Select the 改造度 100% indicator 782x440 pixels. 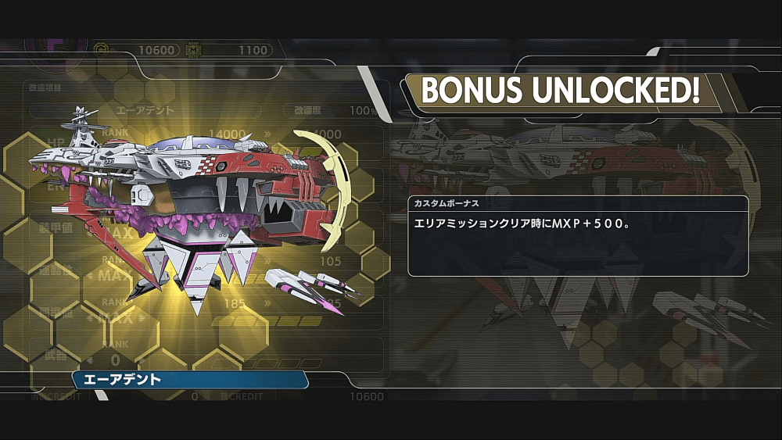click(335, 111)
